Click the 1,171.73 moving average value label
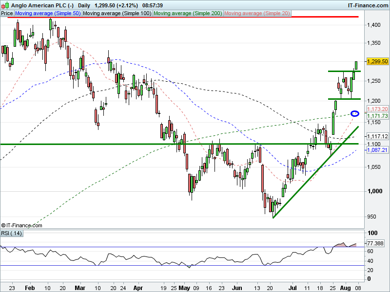The image size is (390, 292). (x=377, y=116)
